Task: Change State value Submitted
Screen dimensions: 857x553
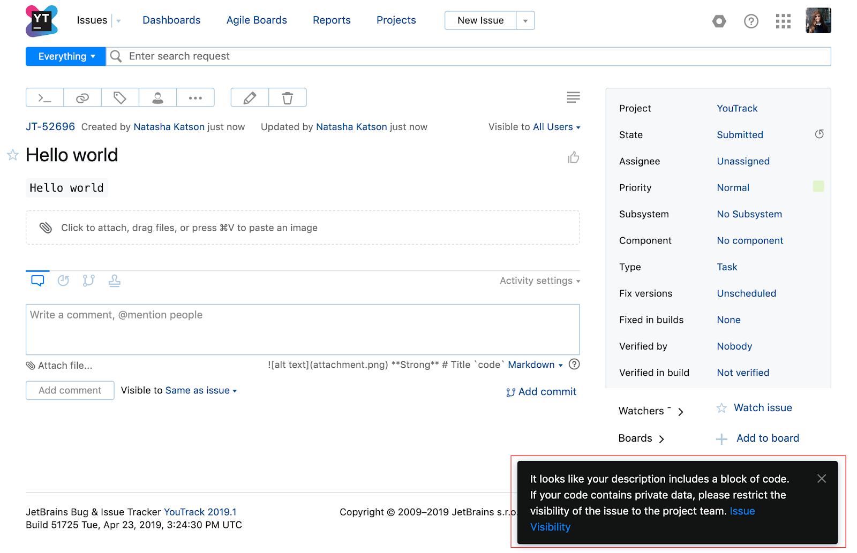Action: [740, 135]
